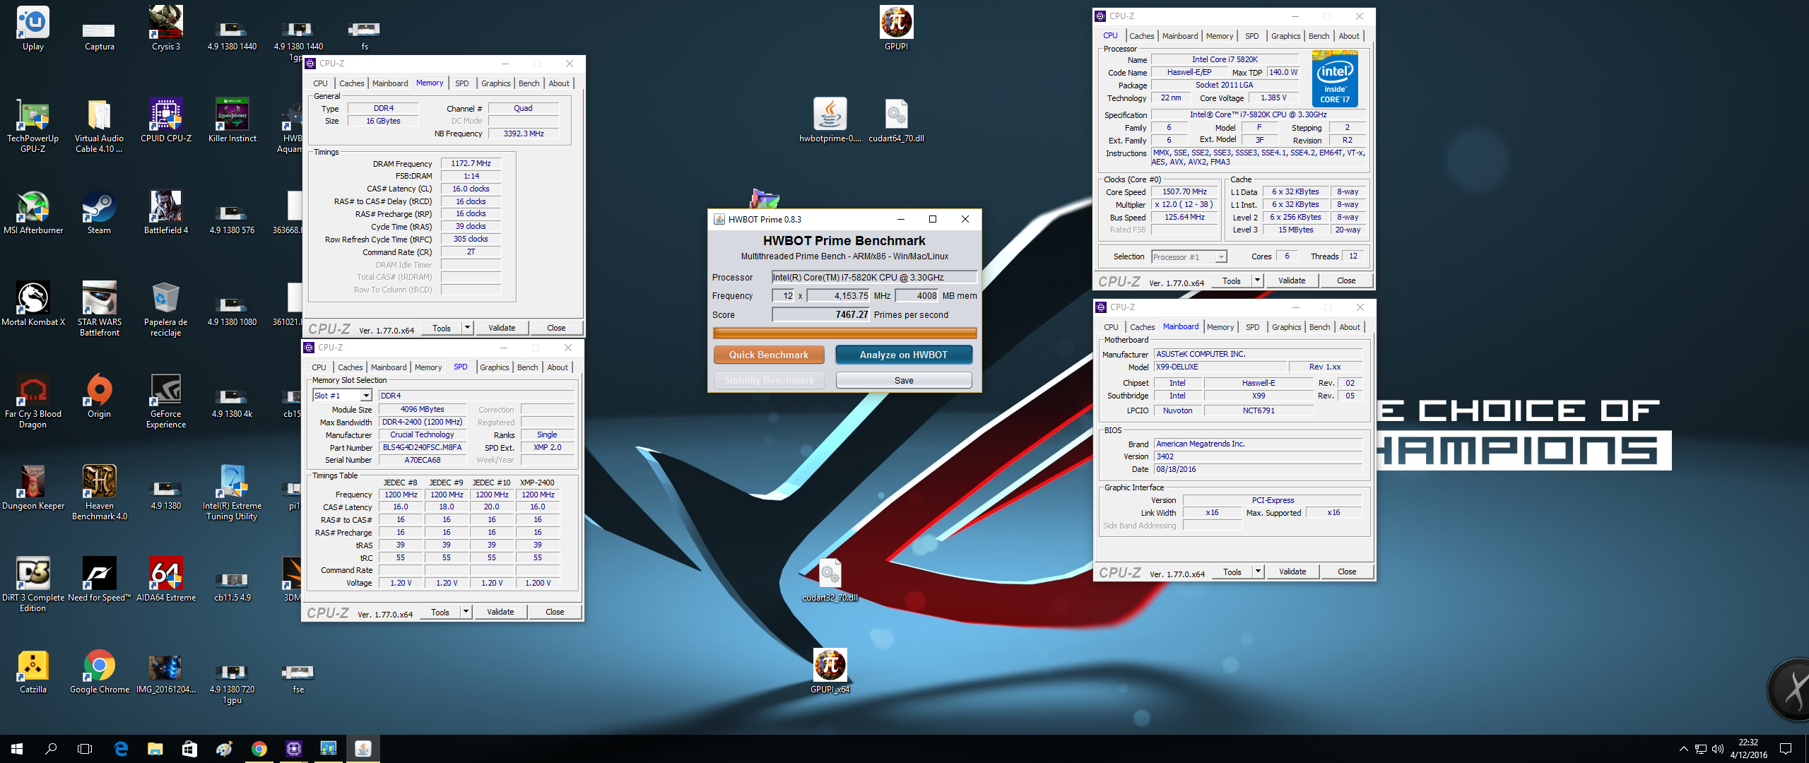Open Task View on taskbar

coord(85,749)
